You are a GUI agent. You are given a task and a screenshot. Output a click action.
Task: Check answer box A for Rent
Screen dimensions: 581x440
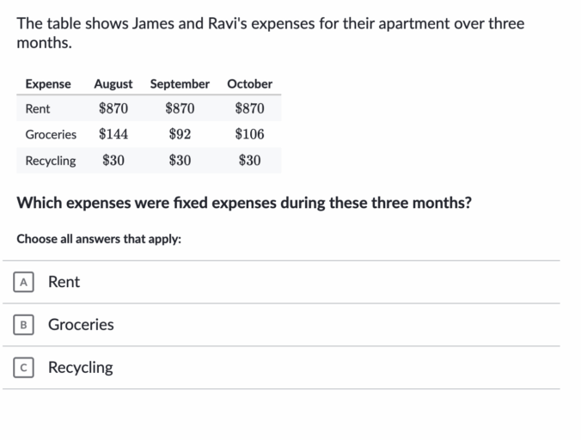click(x=23, y=282)
